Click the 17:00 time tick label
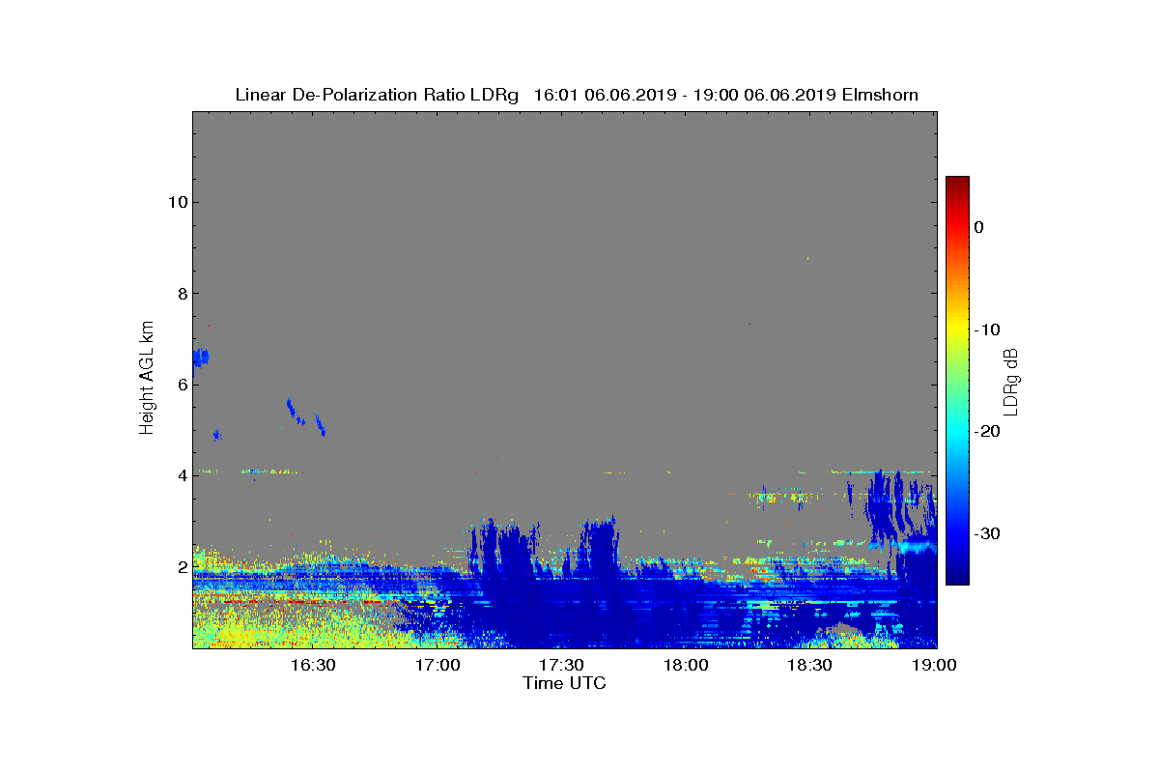Image resolution: width=1159 pixels, height=773 pixels. coord(438,666)
